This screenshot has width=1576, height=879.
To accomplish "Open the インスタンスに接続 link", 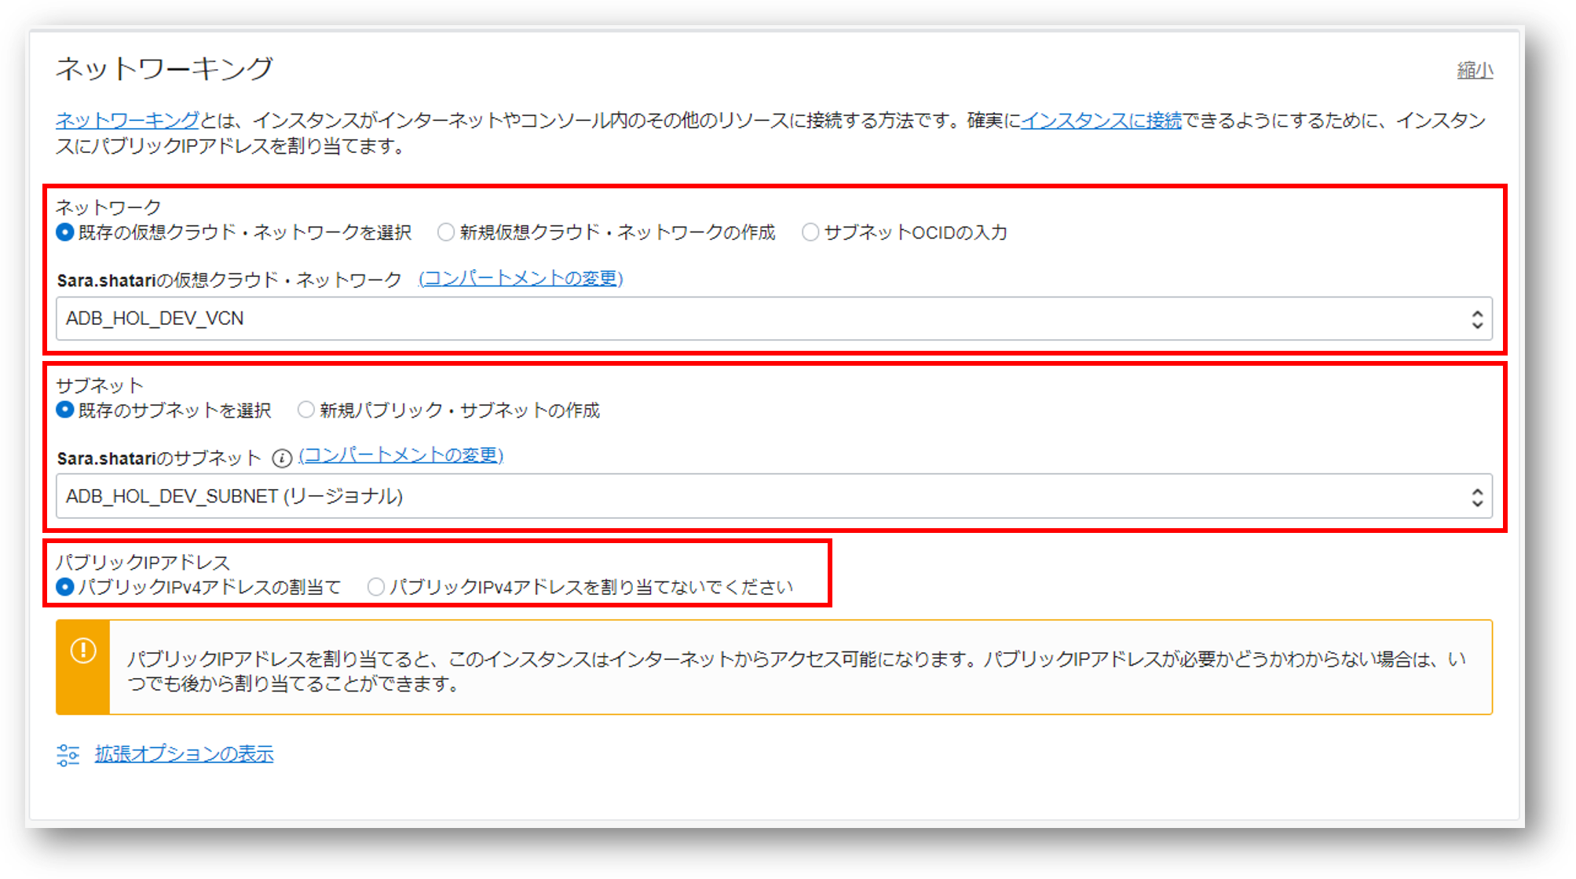I will [x=1099, y=121].
